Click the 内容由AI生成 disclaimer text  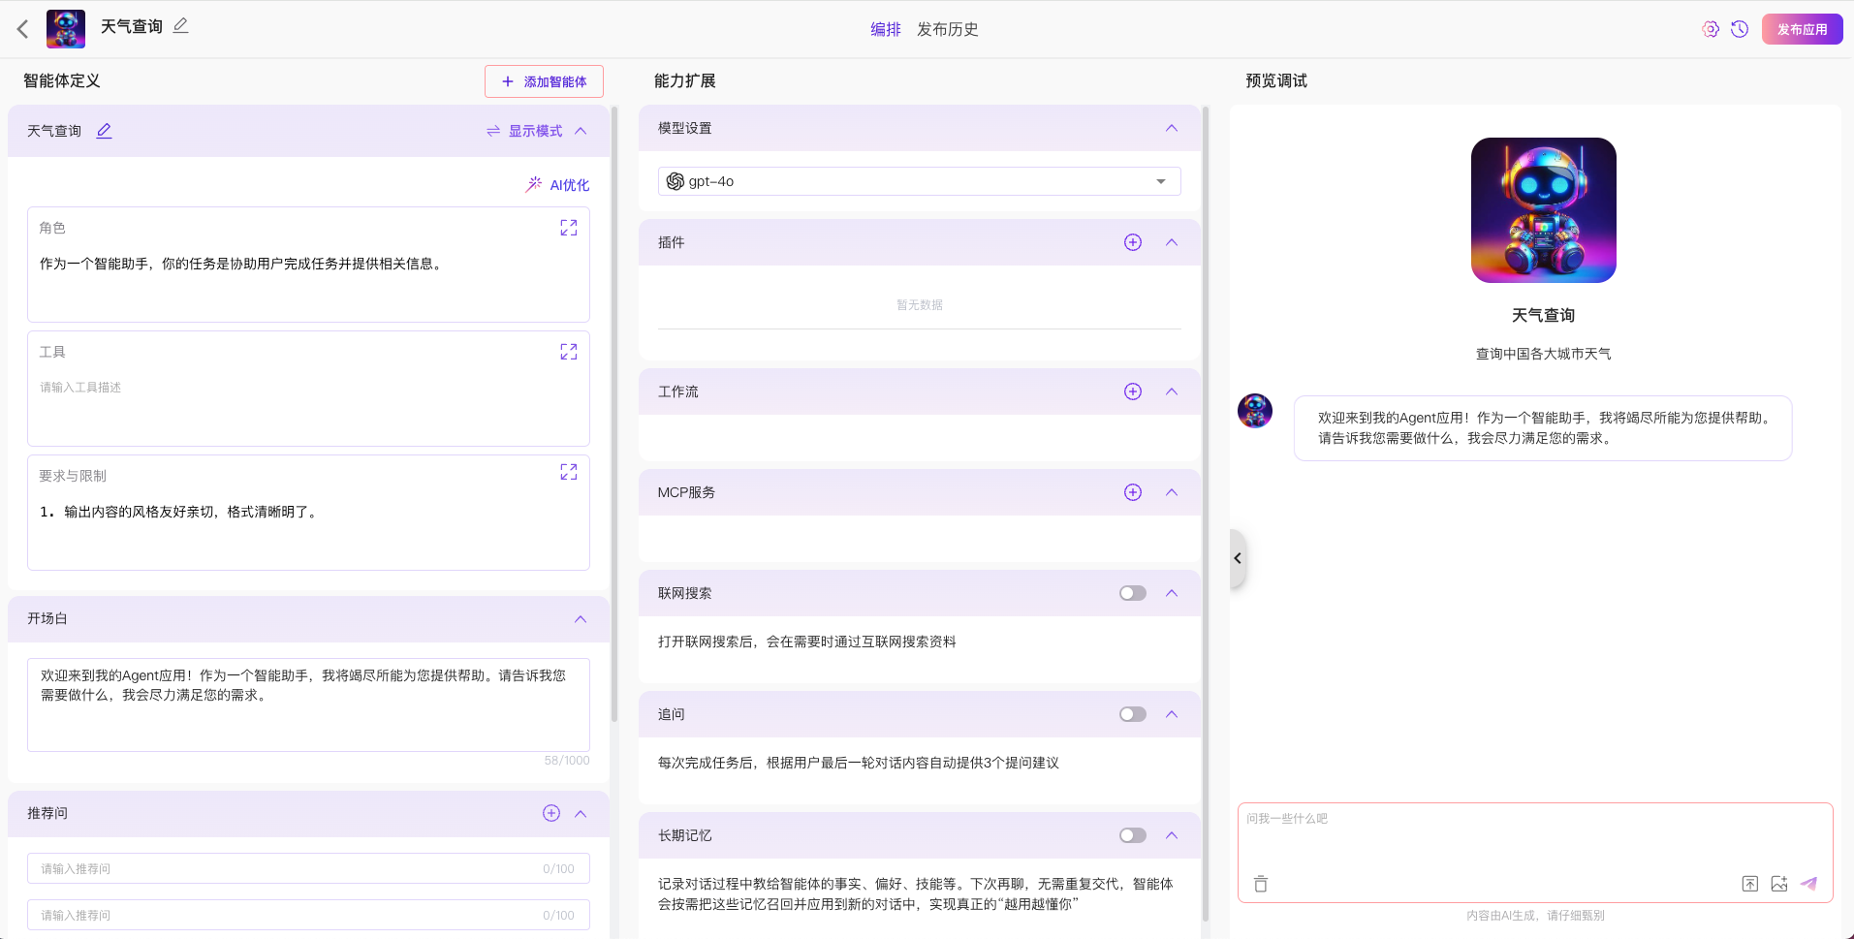pyautogui.click(x=1535, y=916)
